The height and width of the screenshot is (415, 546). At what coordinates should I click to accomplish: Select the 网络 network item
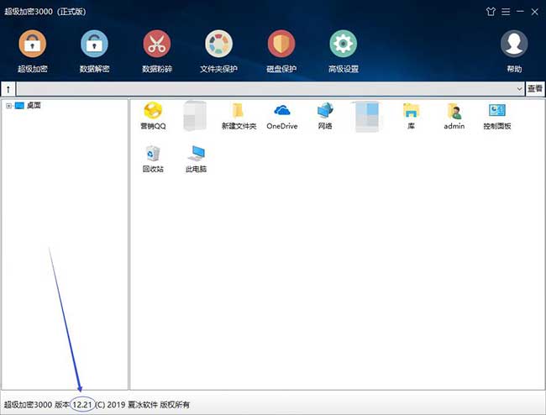tap(325, 116)
